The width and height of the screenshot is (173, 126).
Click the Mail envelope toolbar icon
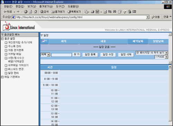pos(86,12)
